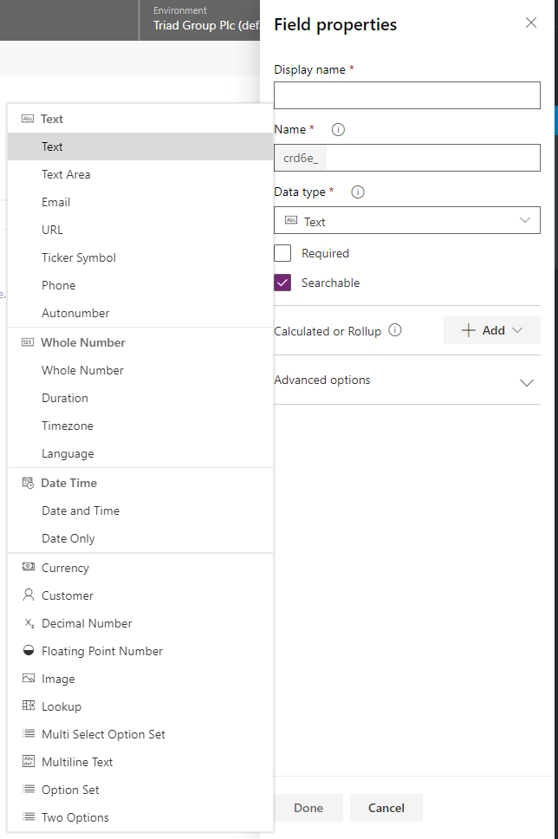
Task: Click the Two Options list icon
Action: (29, 817)
